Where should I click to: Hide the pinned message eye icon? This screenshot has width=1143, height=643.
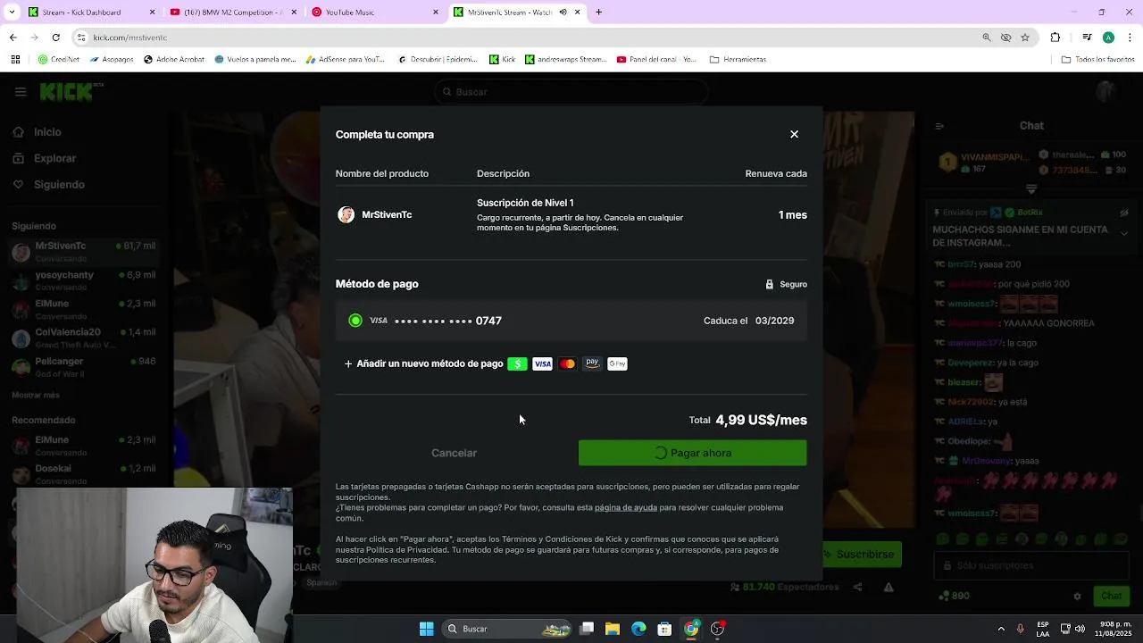(x=1124, y=213)
